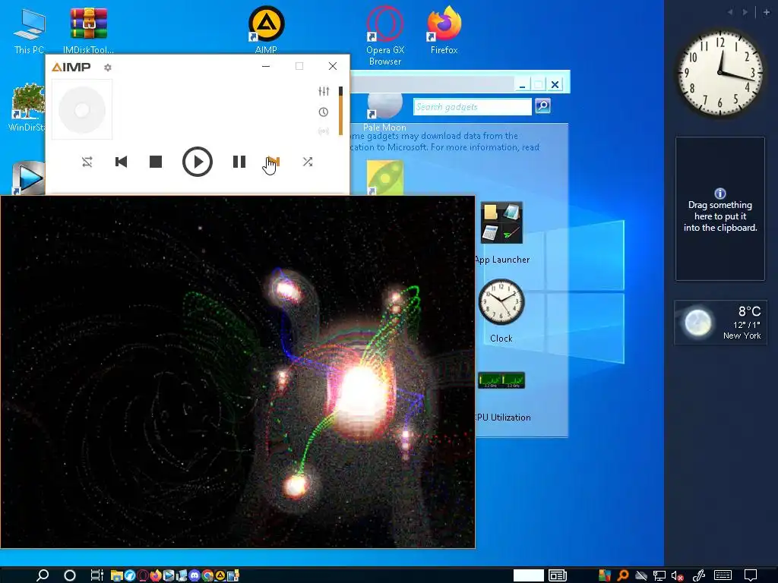Toggle shuffle mode in AIMP

pyautogui.click(x=308, y=162)
